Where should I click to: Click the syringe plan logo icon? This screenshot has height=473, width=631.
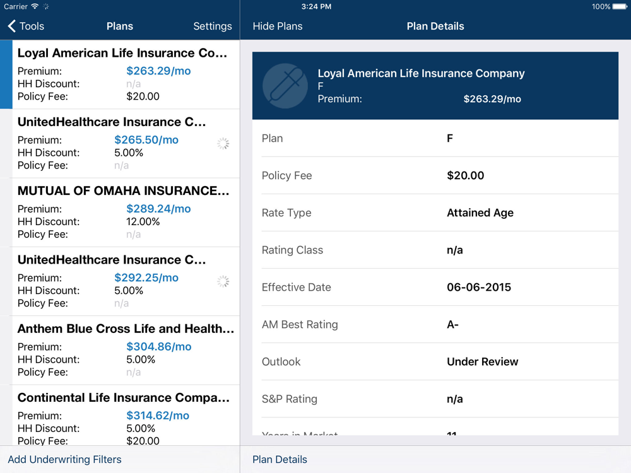(285, 86)
